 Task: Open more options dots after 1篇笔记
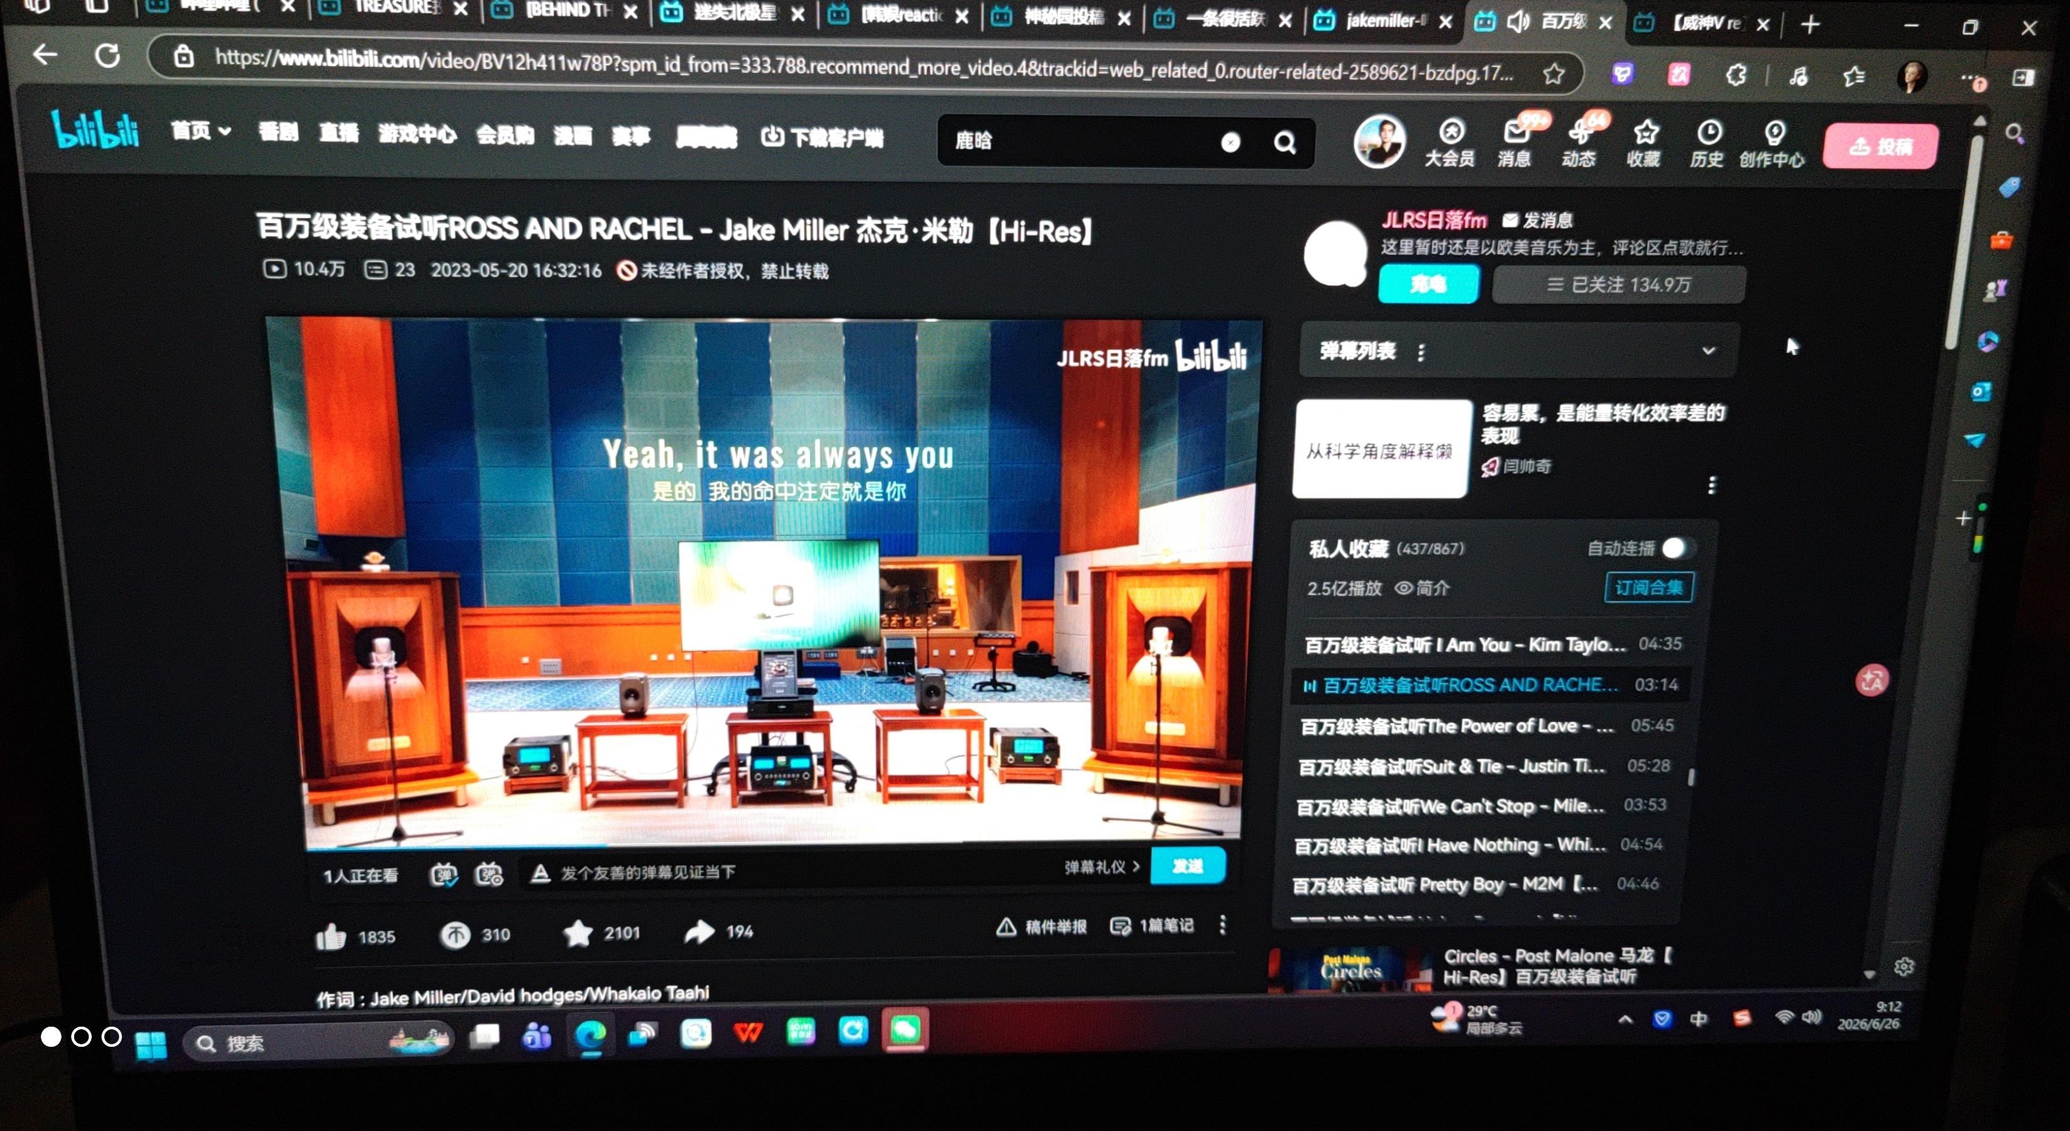pos(1222,924)
